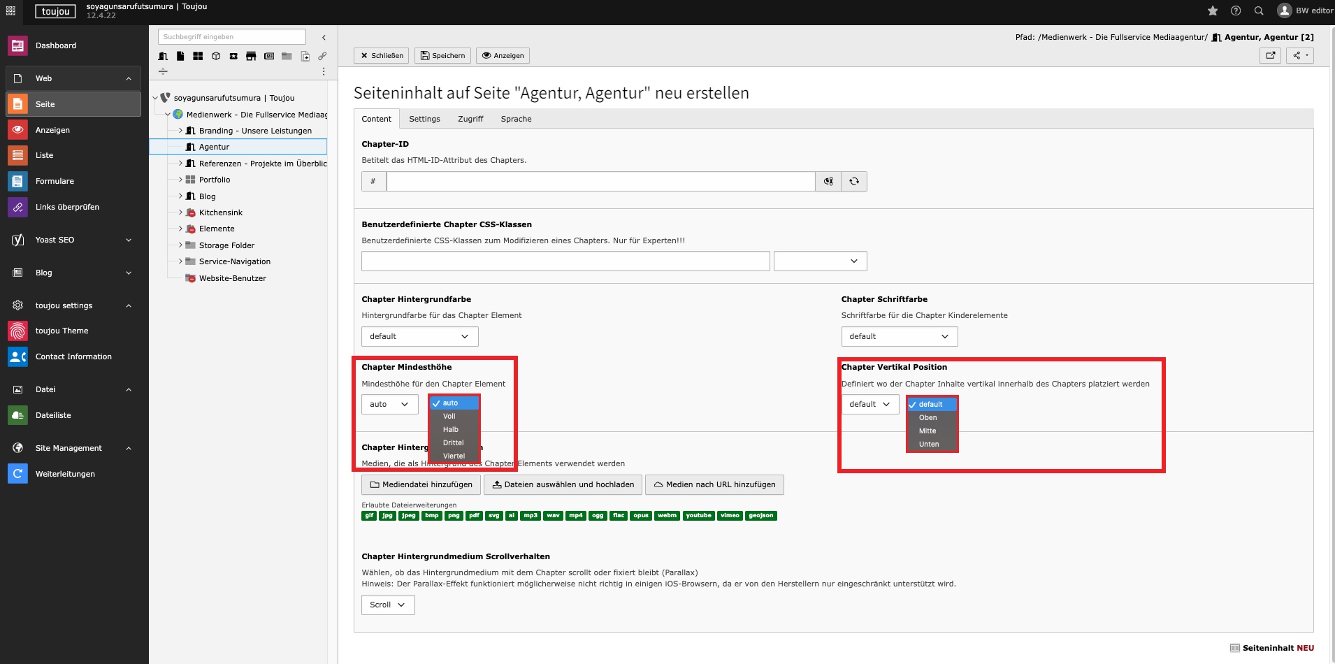Click the bookmarks star icon
The height and width of the screenshot is (664, 1335).
(1213, 10)
